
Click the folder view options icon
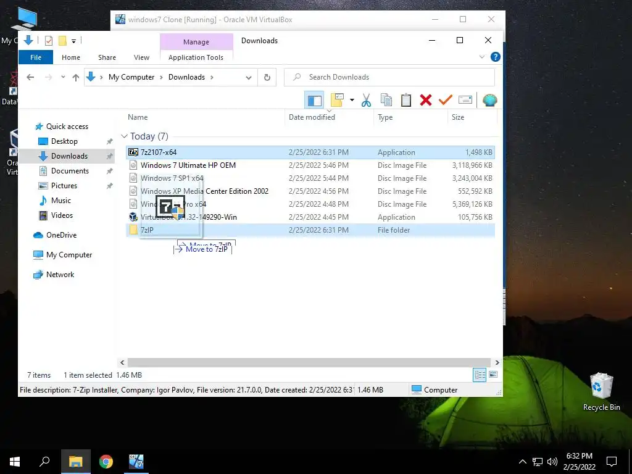pyautogui.click(x=337, y=100)
